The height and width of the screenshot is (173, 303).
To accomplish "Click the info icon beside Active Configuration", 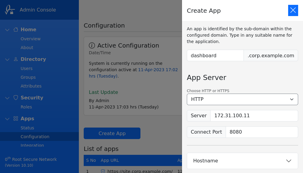I will coord(92,45).
